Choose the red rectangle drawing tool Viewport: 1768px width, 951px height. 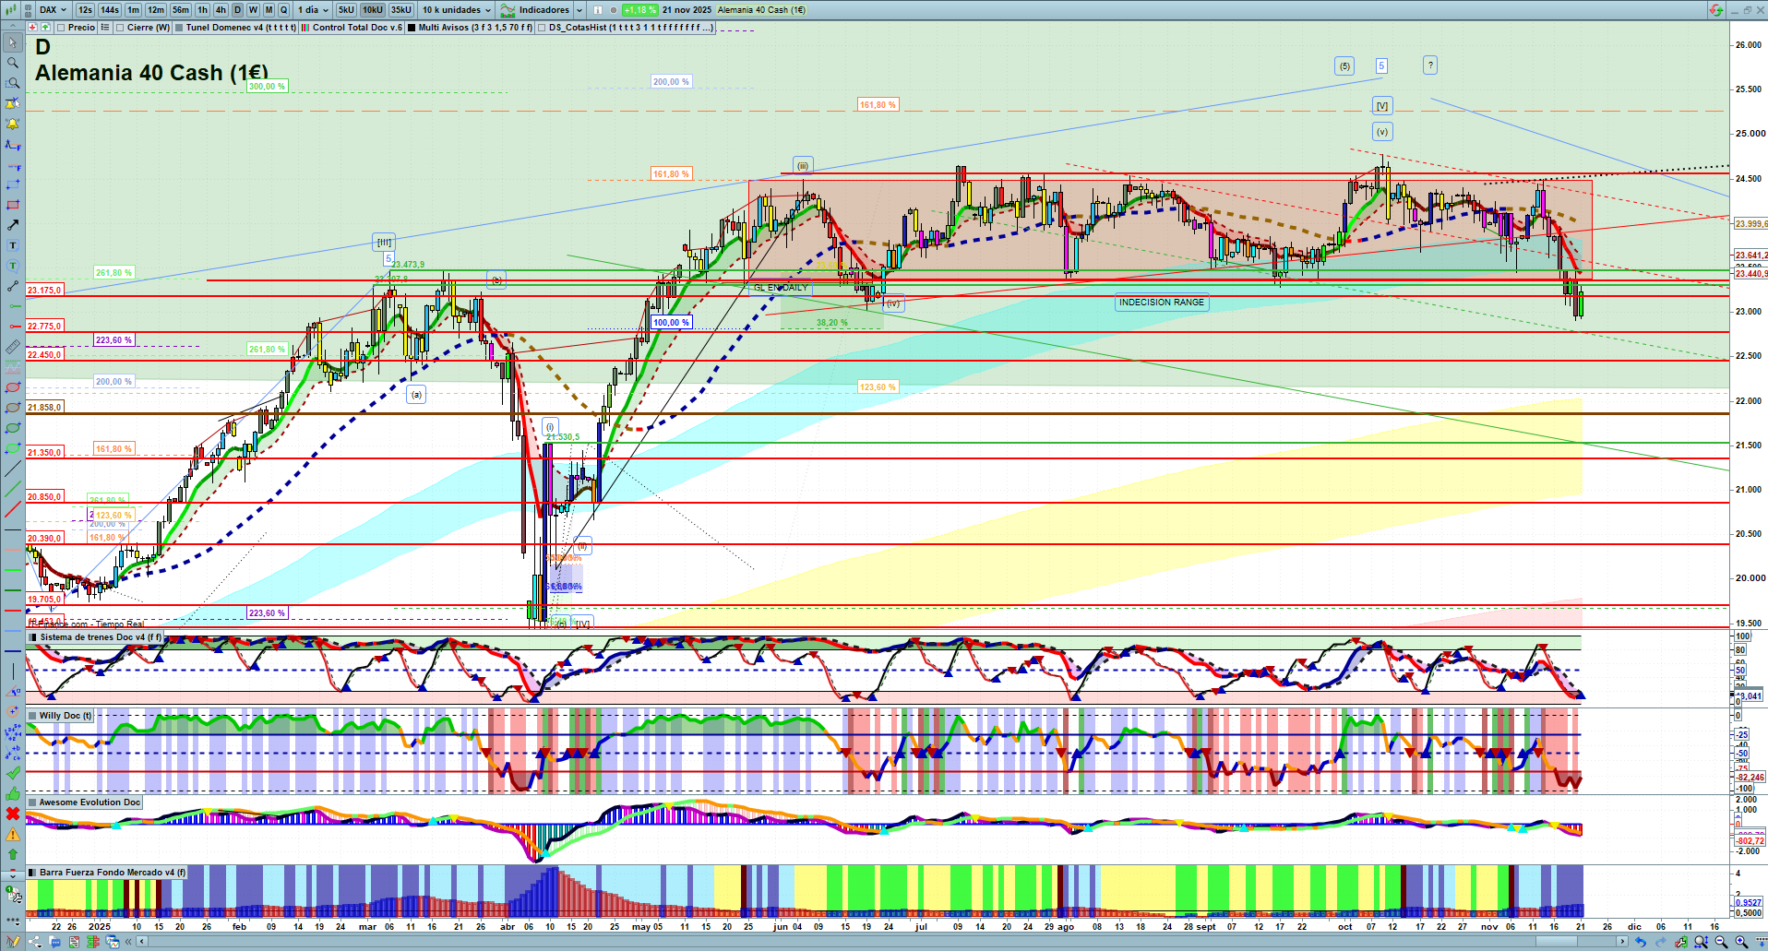(13, 205)
